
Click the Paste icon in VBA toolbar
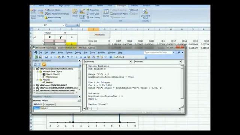pyautogui.click(x=59, y=57)
